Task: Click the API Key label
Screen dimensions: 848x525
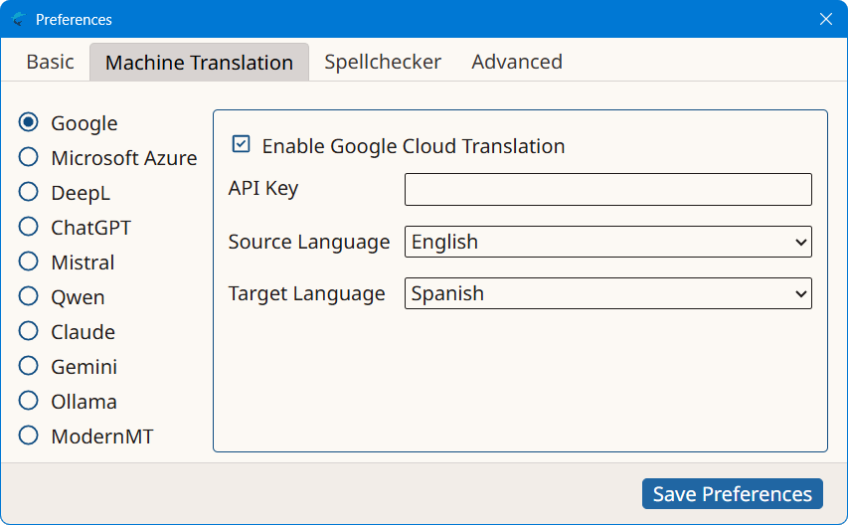Action: tap(263, 188)
